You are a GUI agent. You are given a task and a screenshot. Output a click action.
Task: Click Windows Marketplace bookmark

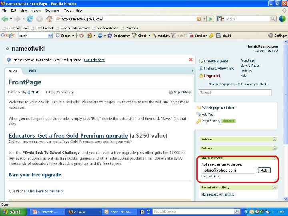coord(73,28)
